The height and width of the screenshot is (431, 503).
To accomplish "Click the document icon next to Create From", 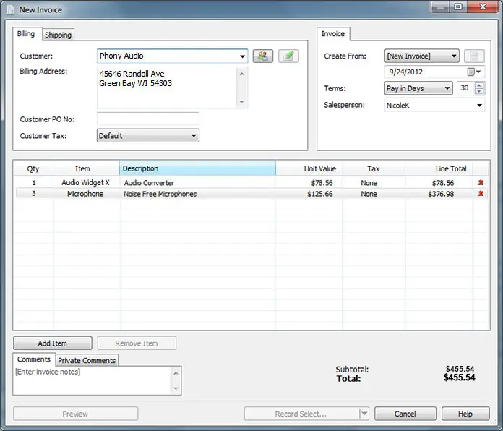I will 474,56.
